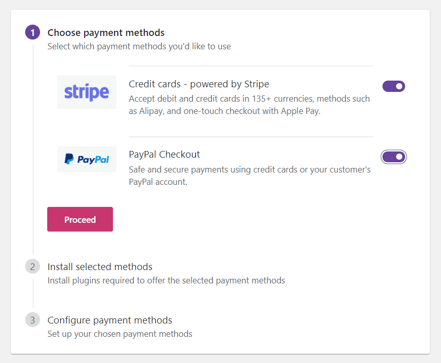Click the Proceed button
Image resolution: width=441 pixels, height=363 pixels.
click(80, 219)
